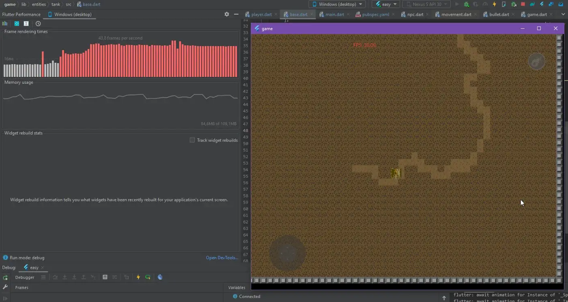Click the Trace Current Stream Chain icon

[x=115, y=277]
